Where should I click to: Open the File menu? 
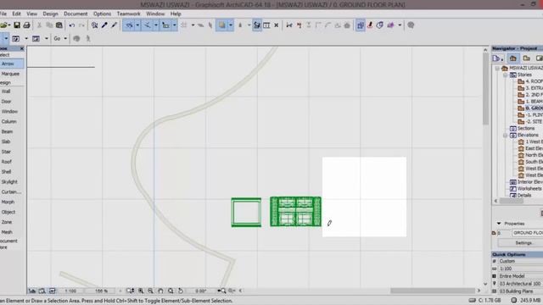(3, 14)
